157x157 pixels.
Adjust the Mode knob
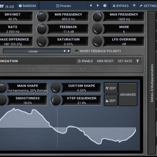click(x=97, y=29)
